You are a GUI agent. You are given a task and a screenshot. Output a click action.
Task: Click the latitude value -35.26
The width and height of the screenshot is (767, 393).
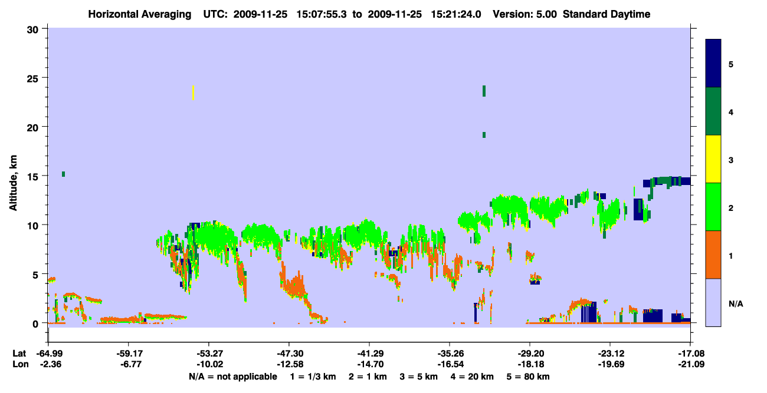pyautogui.click(x=450, y=354)
